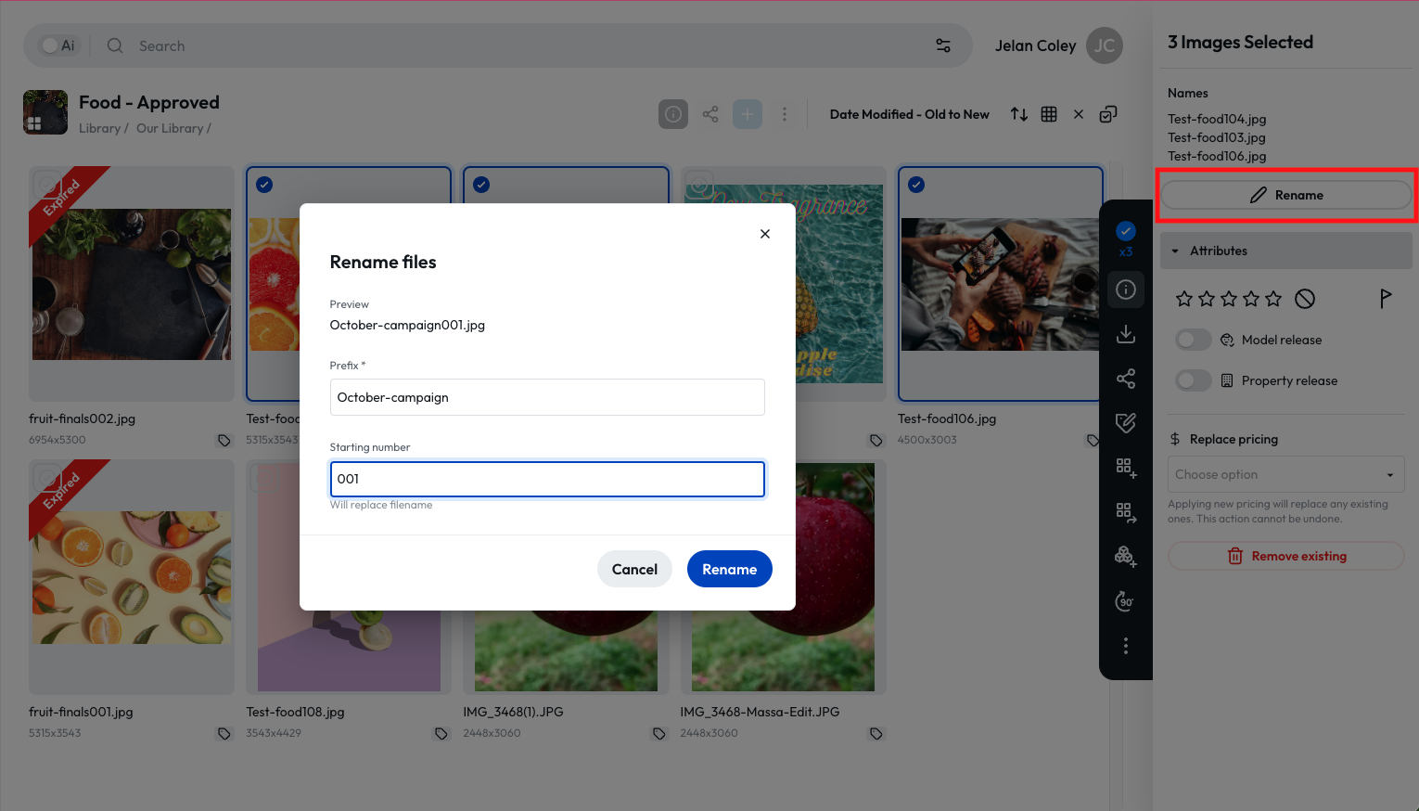This screenshot has height=811, width=1419.
Task: Click tag icon under fruit-finals001.jpg
Action: coord(224,734)
